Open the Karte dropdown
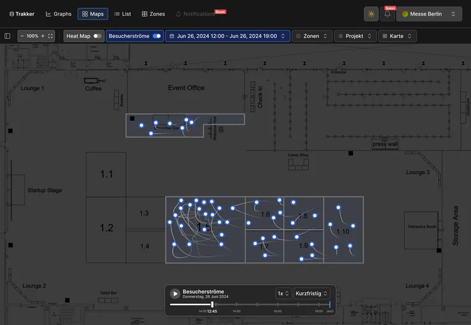This screenshot has width=471, height=325. pyautogui.click(x=397, y=36)
